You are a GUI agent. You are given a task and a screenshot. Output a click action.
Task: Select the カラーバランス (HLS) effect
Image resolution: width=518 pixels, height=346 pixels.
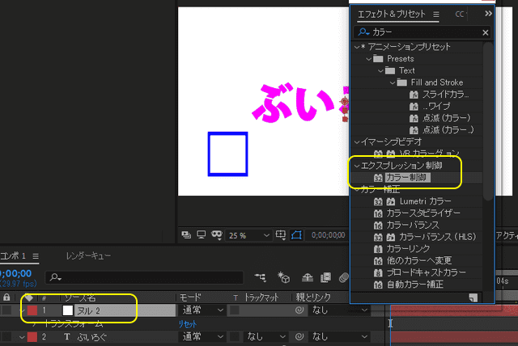tap(438, 237)
